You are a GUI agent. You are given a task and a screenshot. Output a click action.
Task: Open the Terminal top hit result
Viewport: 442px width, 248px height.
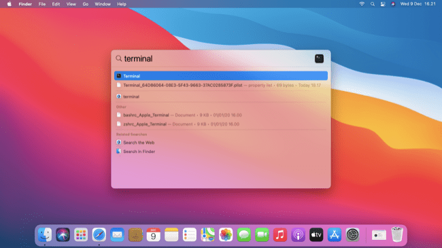(x=221, y=76)
